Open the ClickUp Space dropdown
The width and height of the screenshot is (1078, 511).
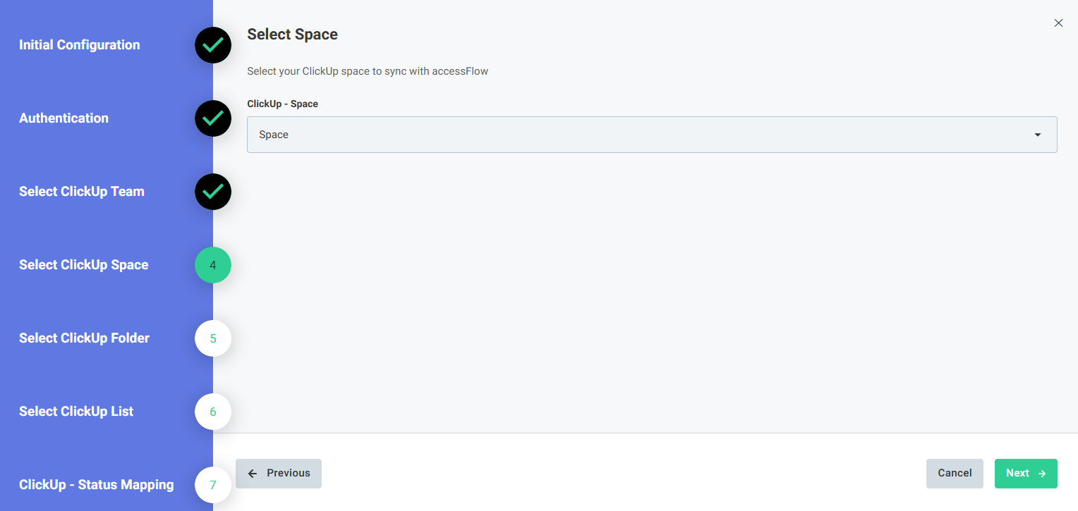coord(652,135)
